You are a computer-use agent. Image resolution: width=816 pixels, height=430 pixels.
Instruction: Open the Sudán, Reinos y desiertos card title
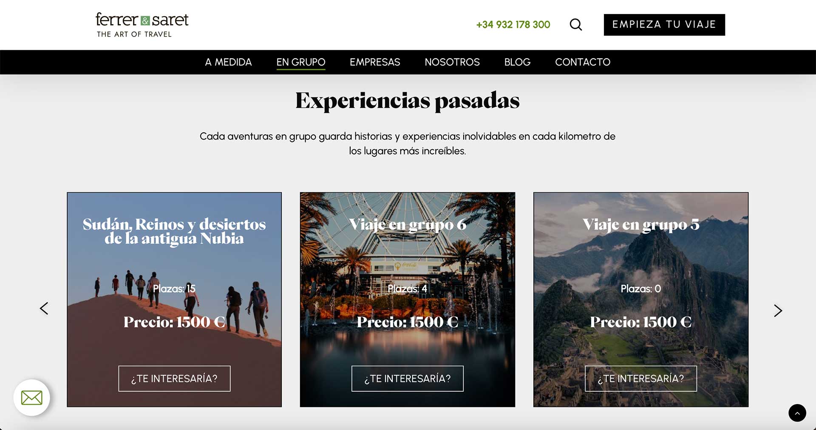[x=174, y=231]
